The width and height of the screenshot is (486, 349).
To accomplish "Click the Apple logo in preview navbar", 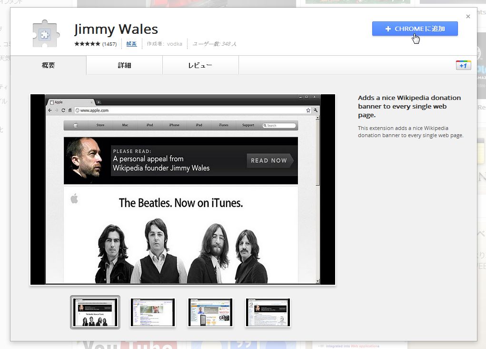I will coord(76,125).
